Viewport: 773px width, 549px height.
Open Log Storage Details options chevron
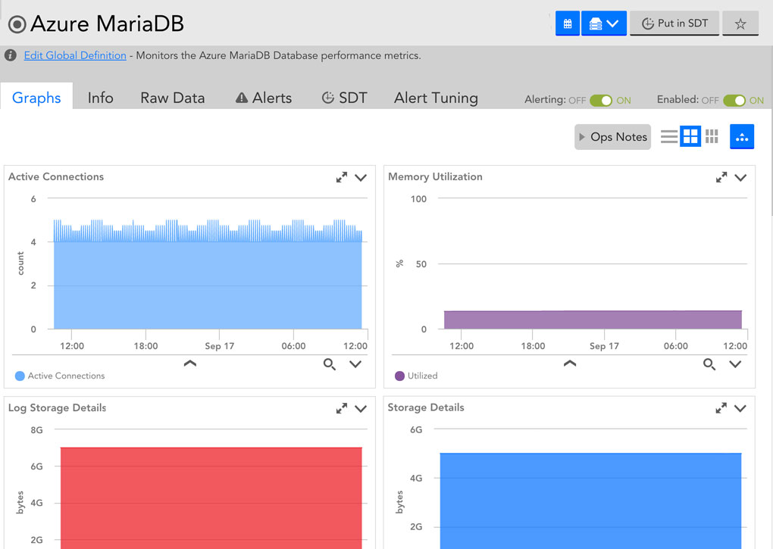click(361, 409)
